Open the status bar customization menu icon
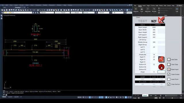The image size is (184, 103). pos(131,97)
